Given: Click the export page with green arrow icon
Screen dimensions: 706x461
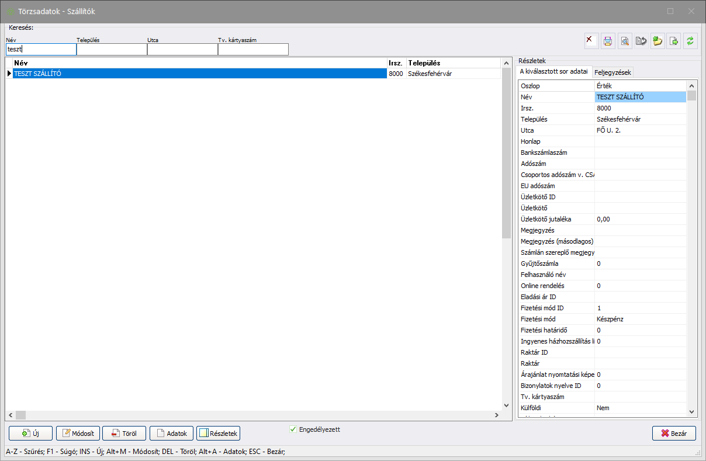Looking at the screenshot, I should tap(674, 41).
